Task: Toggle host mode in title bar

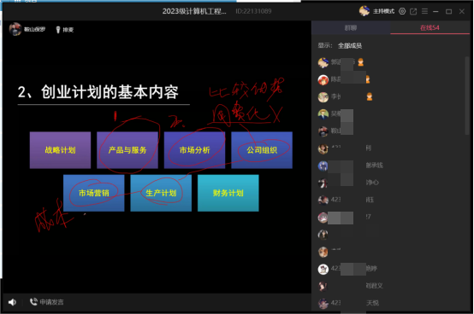Action: point(383,11)
